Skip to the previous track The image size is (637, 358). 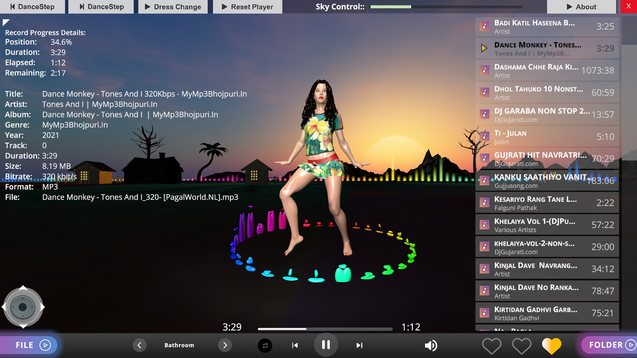coord(295,345)
